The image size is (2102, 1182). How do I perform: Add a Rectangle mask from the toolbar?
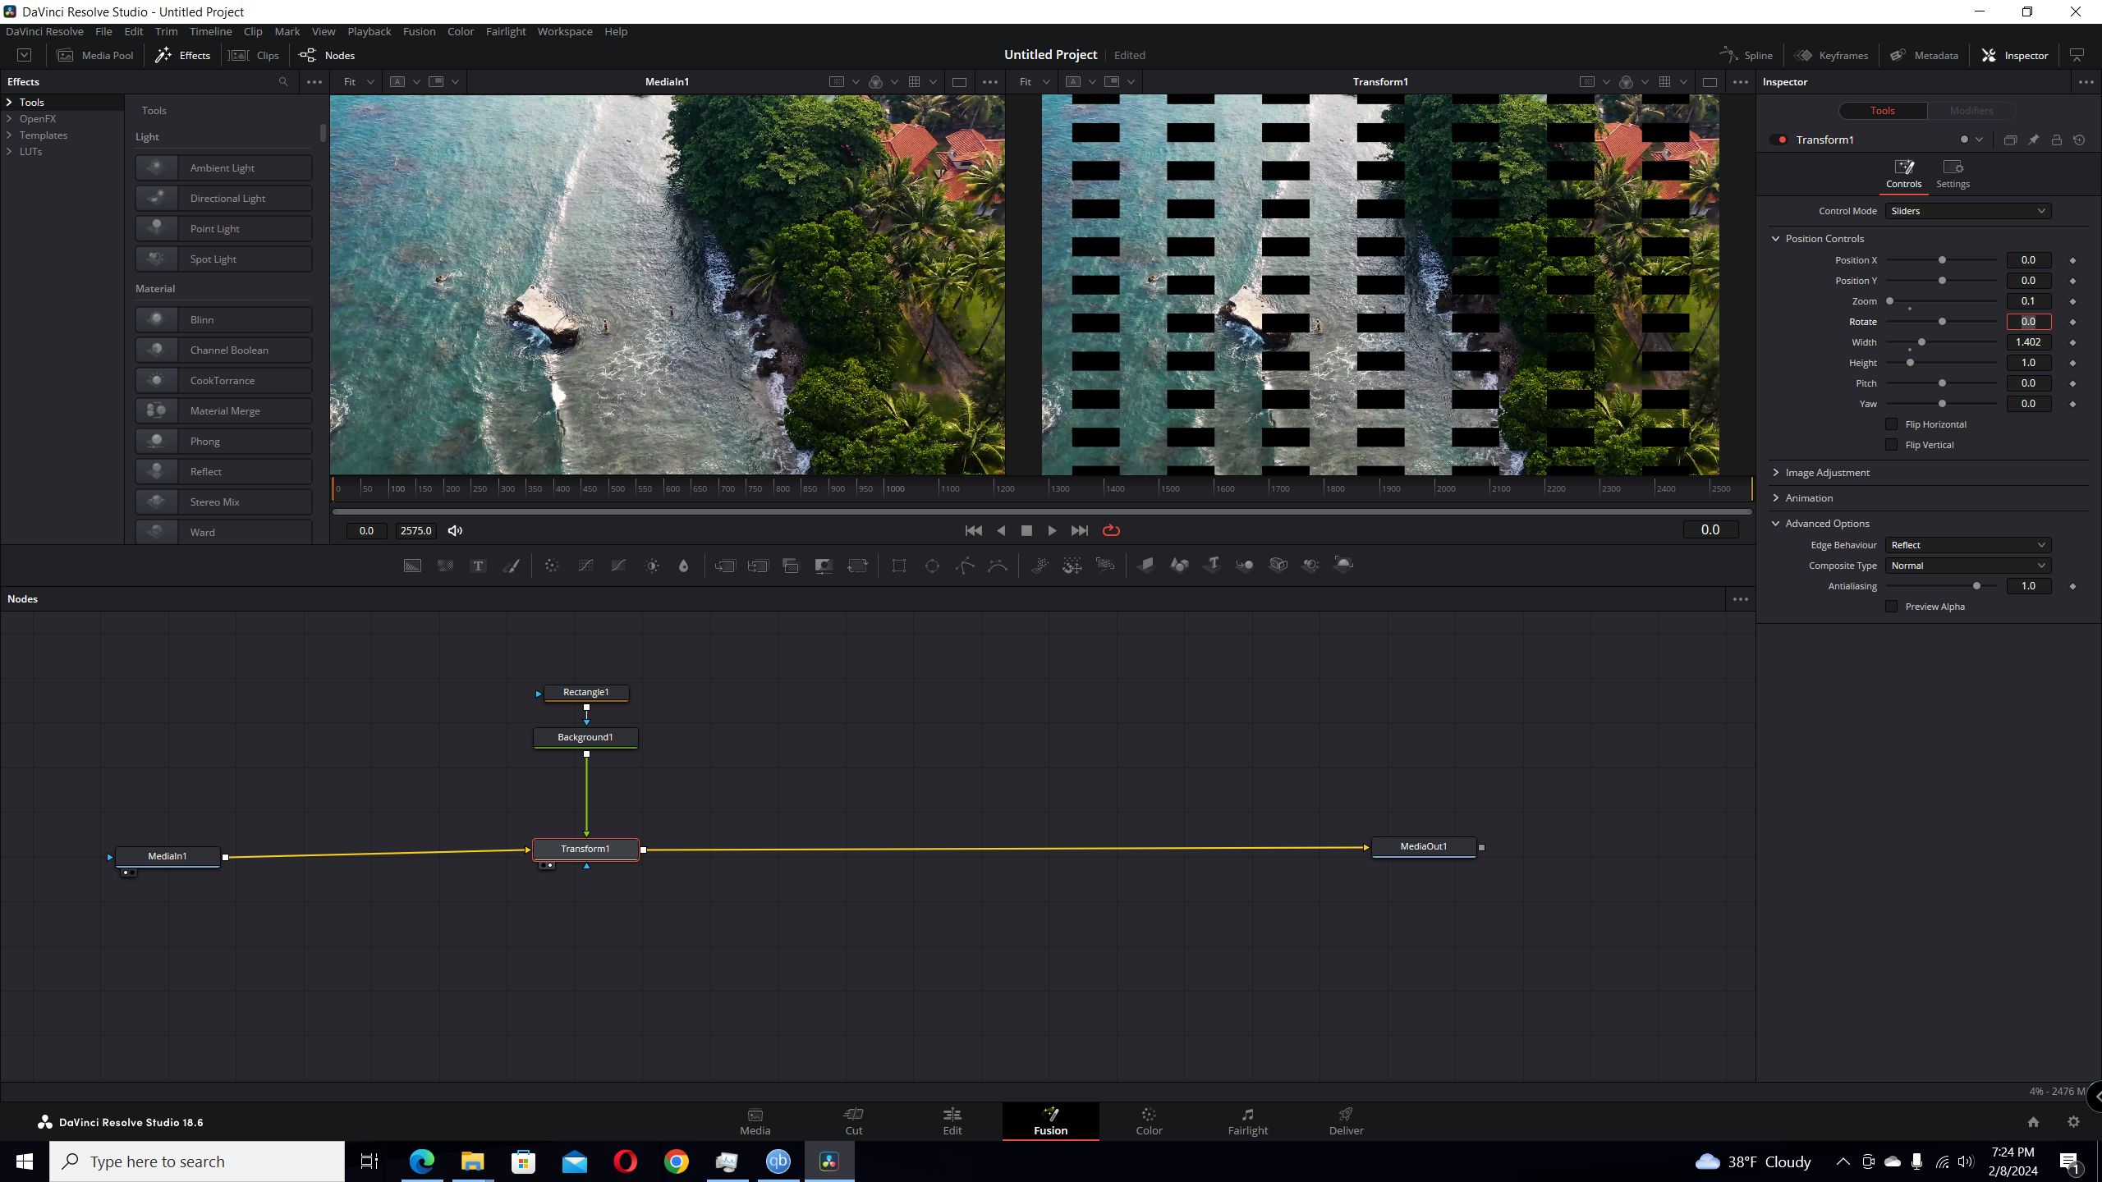[899, 566]
